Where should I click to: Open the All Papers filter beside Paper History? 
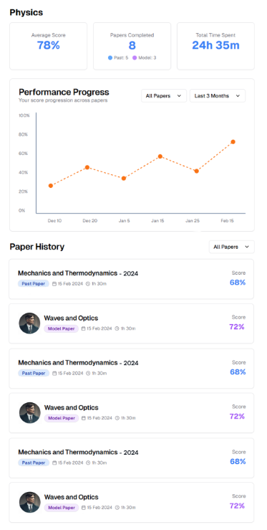coord(231,247)
